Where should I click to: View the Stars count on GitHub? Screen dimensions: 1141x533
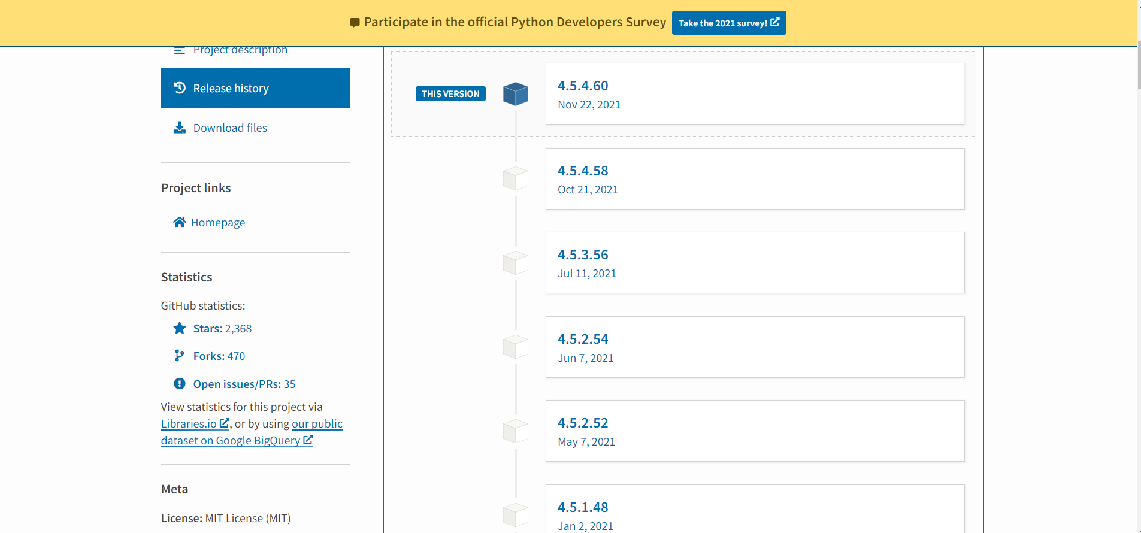click(x=222, y=328)
